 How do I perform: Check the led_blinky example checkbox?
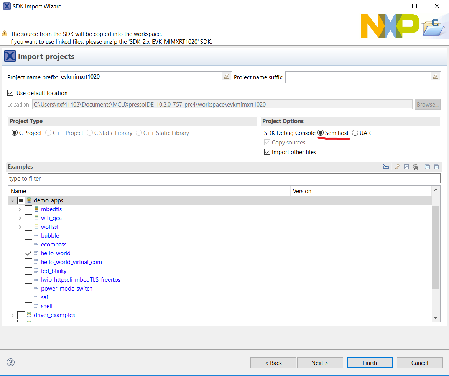[28, 271]
